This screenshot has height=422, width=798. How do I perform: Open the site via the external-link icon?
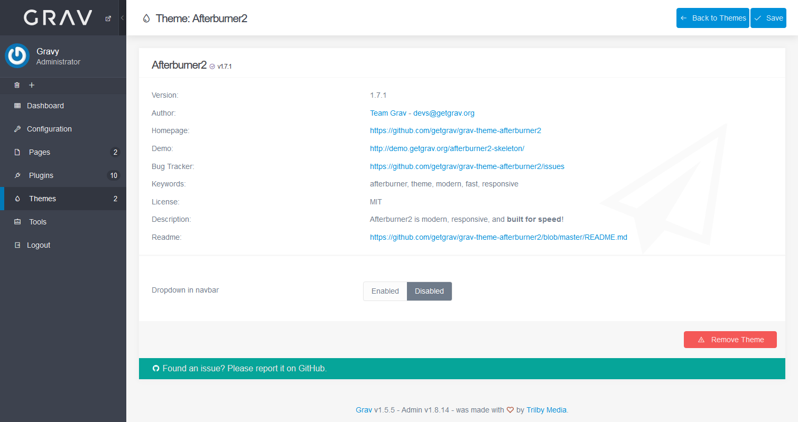pyautogui.click(x=108, y=18)
